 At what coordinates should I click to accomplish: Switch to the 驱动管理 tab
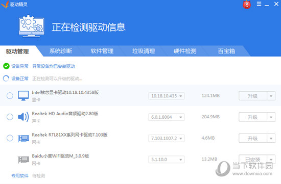tap(17, 51)
